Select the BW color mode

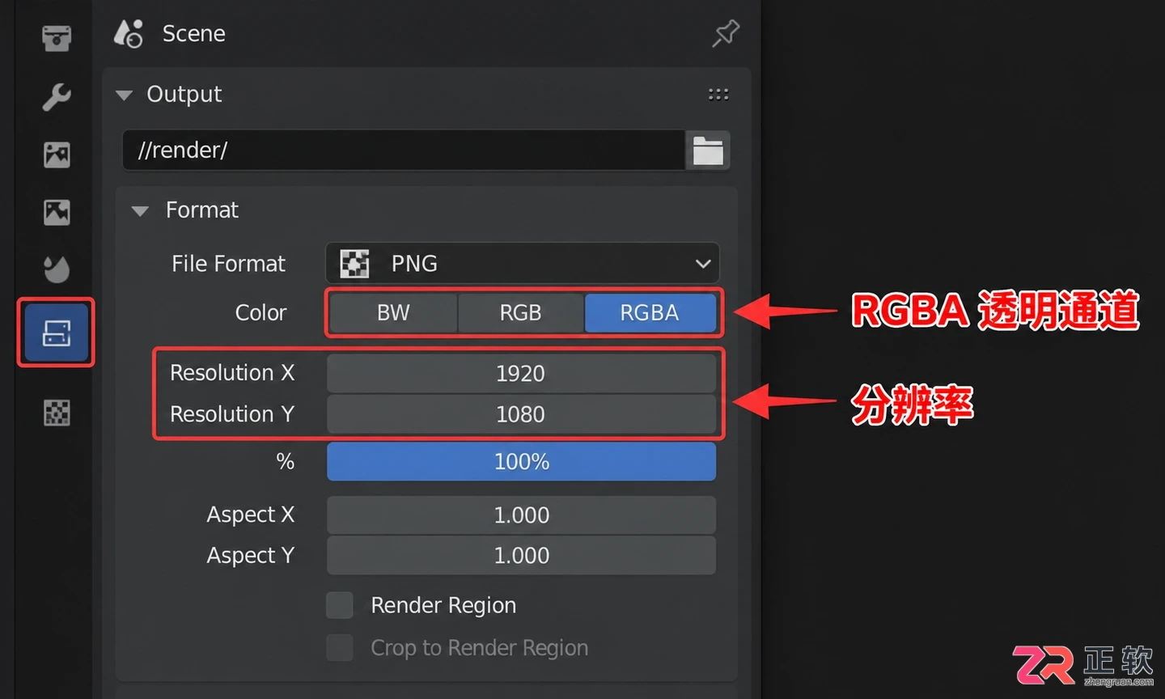click(x=393, y=313)
